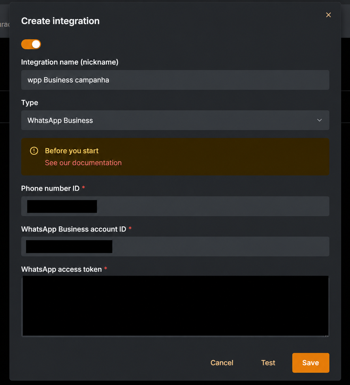Click the WhatsApp access token label
This screenshot has width=350, height=385.
(62, 269)
